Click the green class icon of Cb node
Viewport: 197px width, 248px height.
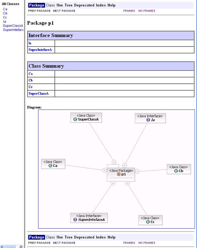176,171
